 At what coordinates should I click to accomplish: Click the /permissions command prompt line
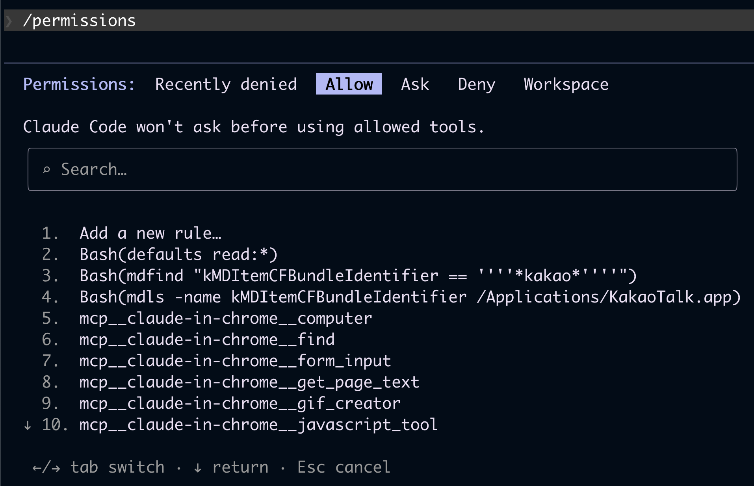pyautogui.click(x=379, y=20)
